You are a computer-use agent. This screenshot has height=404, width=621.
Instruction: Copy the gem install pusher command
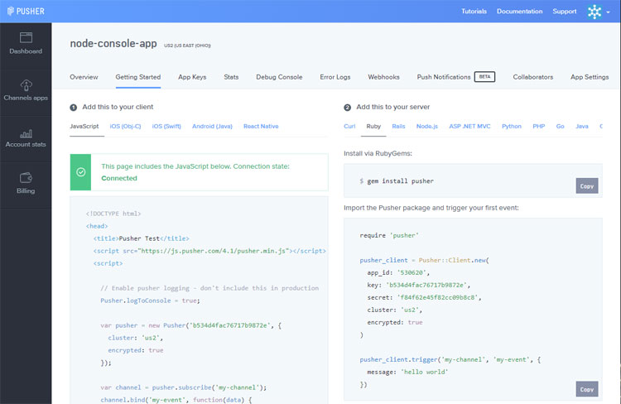tap(587, 185)
